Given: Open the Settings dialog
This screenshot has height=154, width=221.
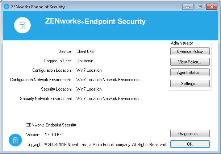Looking at the screenshot, I should (x=190, y=84).
